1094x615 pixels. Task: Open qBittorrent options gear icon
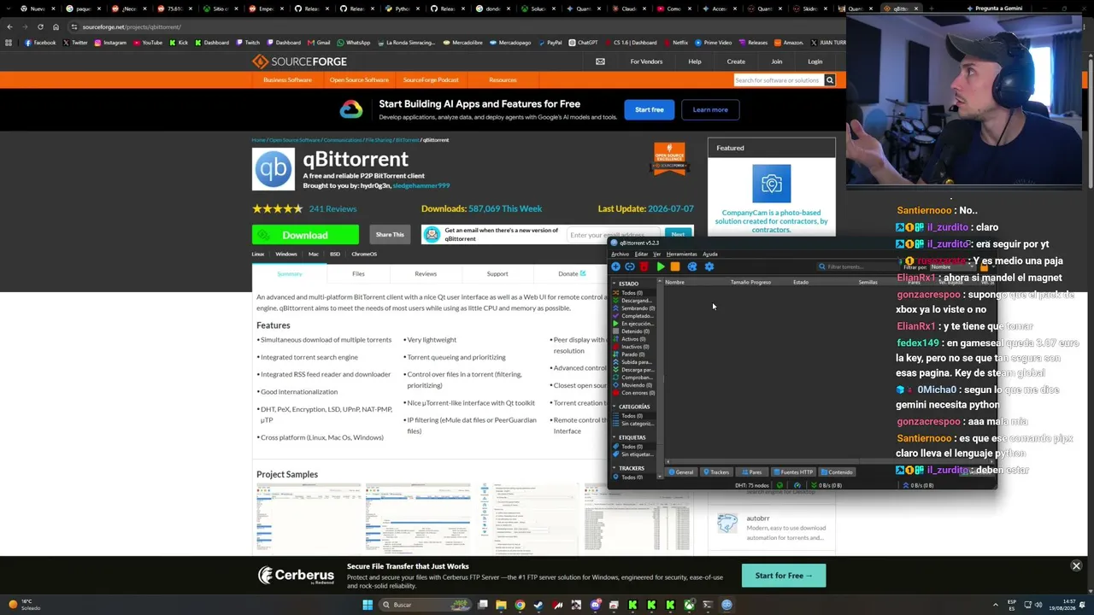pyautogui.click(x=709, y=266)
